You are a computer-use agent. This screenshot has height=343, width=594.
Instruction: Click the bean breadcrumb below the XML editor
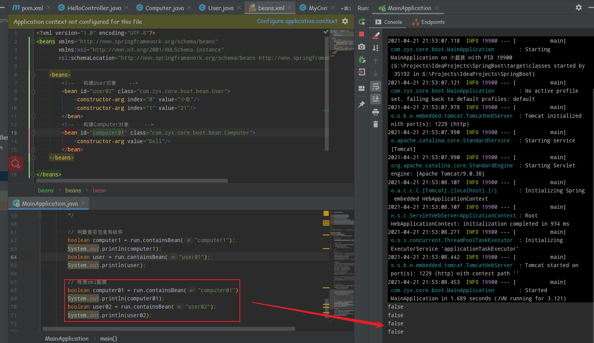click(99, 190)
